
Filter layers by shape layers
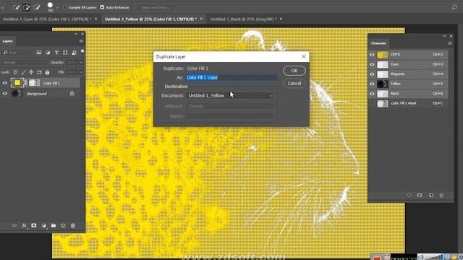coord(65,53)
